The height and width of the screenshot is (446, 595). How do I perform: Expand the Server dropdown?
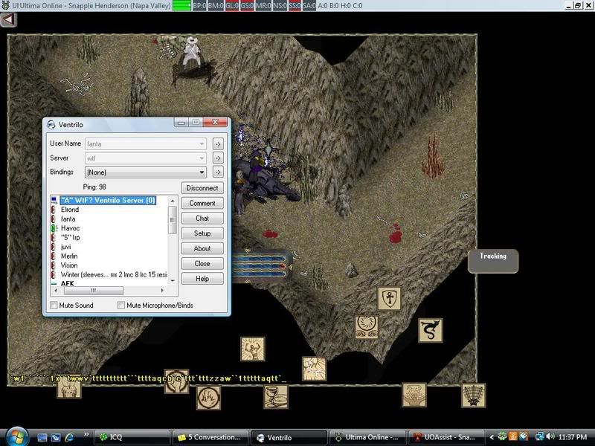click(x=202, y=158)
